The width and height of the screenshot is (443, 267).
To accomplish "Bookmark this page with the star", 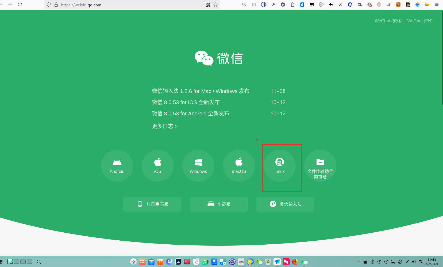I will click(x=215, y=5).
